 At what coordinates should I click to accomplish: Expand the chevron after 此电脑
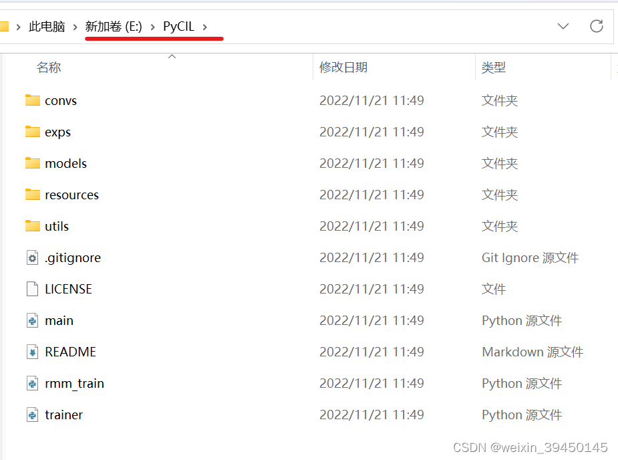tap(75, 27)
